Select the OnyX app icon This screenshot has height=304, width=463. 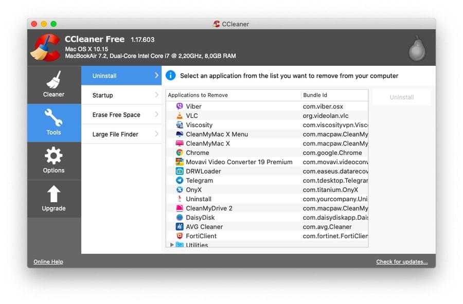pos(179,189)
